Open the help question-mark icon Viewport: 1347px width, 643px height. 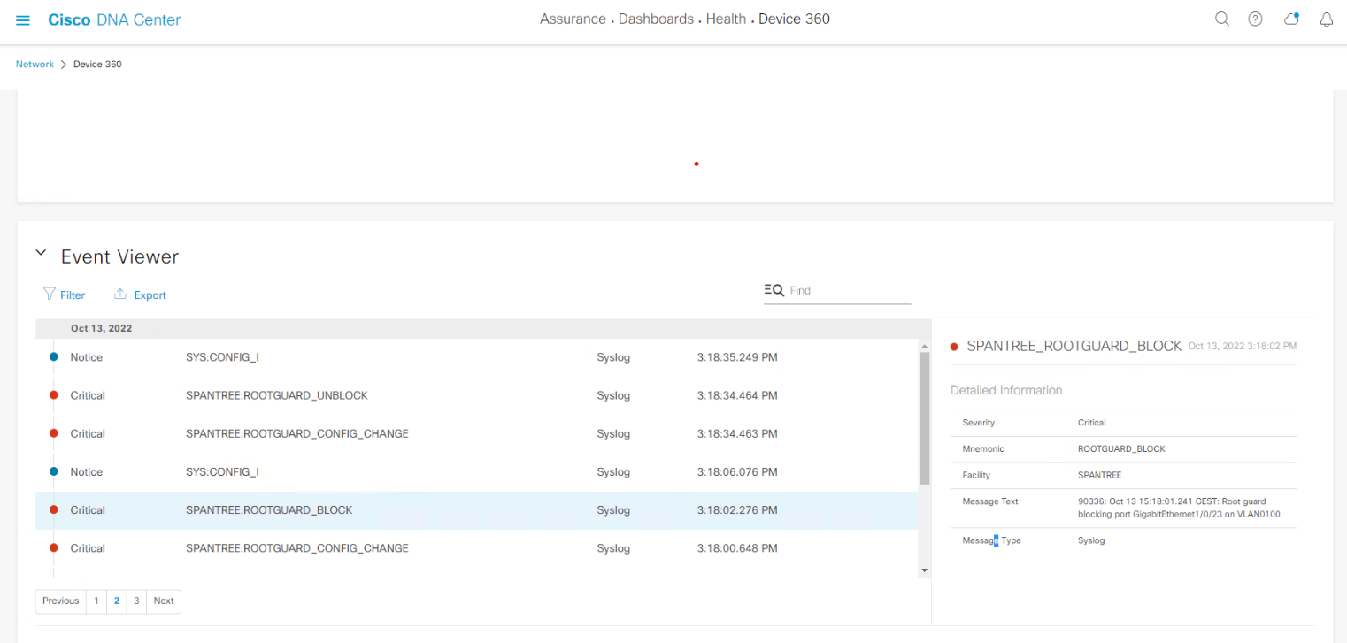coord(1255,19)
